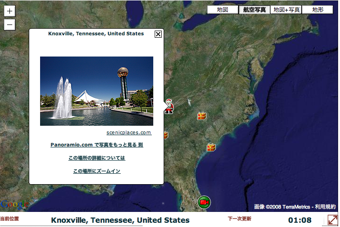The height and width of the screenshot is (227, 340).
Task: Click the 下一次更新 label
Action: [x=240, y=219]
